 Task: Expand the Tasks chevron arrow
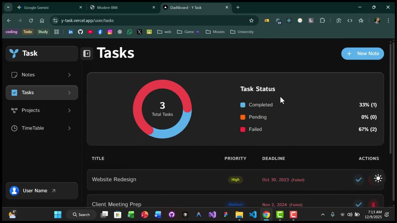click(69, 93)
